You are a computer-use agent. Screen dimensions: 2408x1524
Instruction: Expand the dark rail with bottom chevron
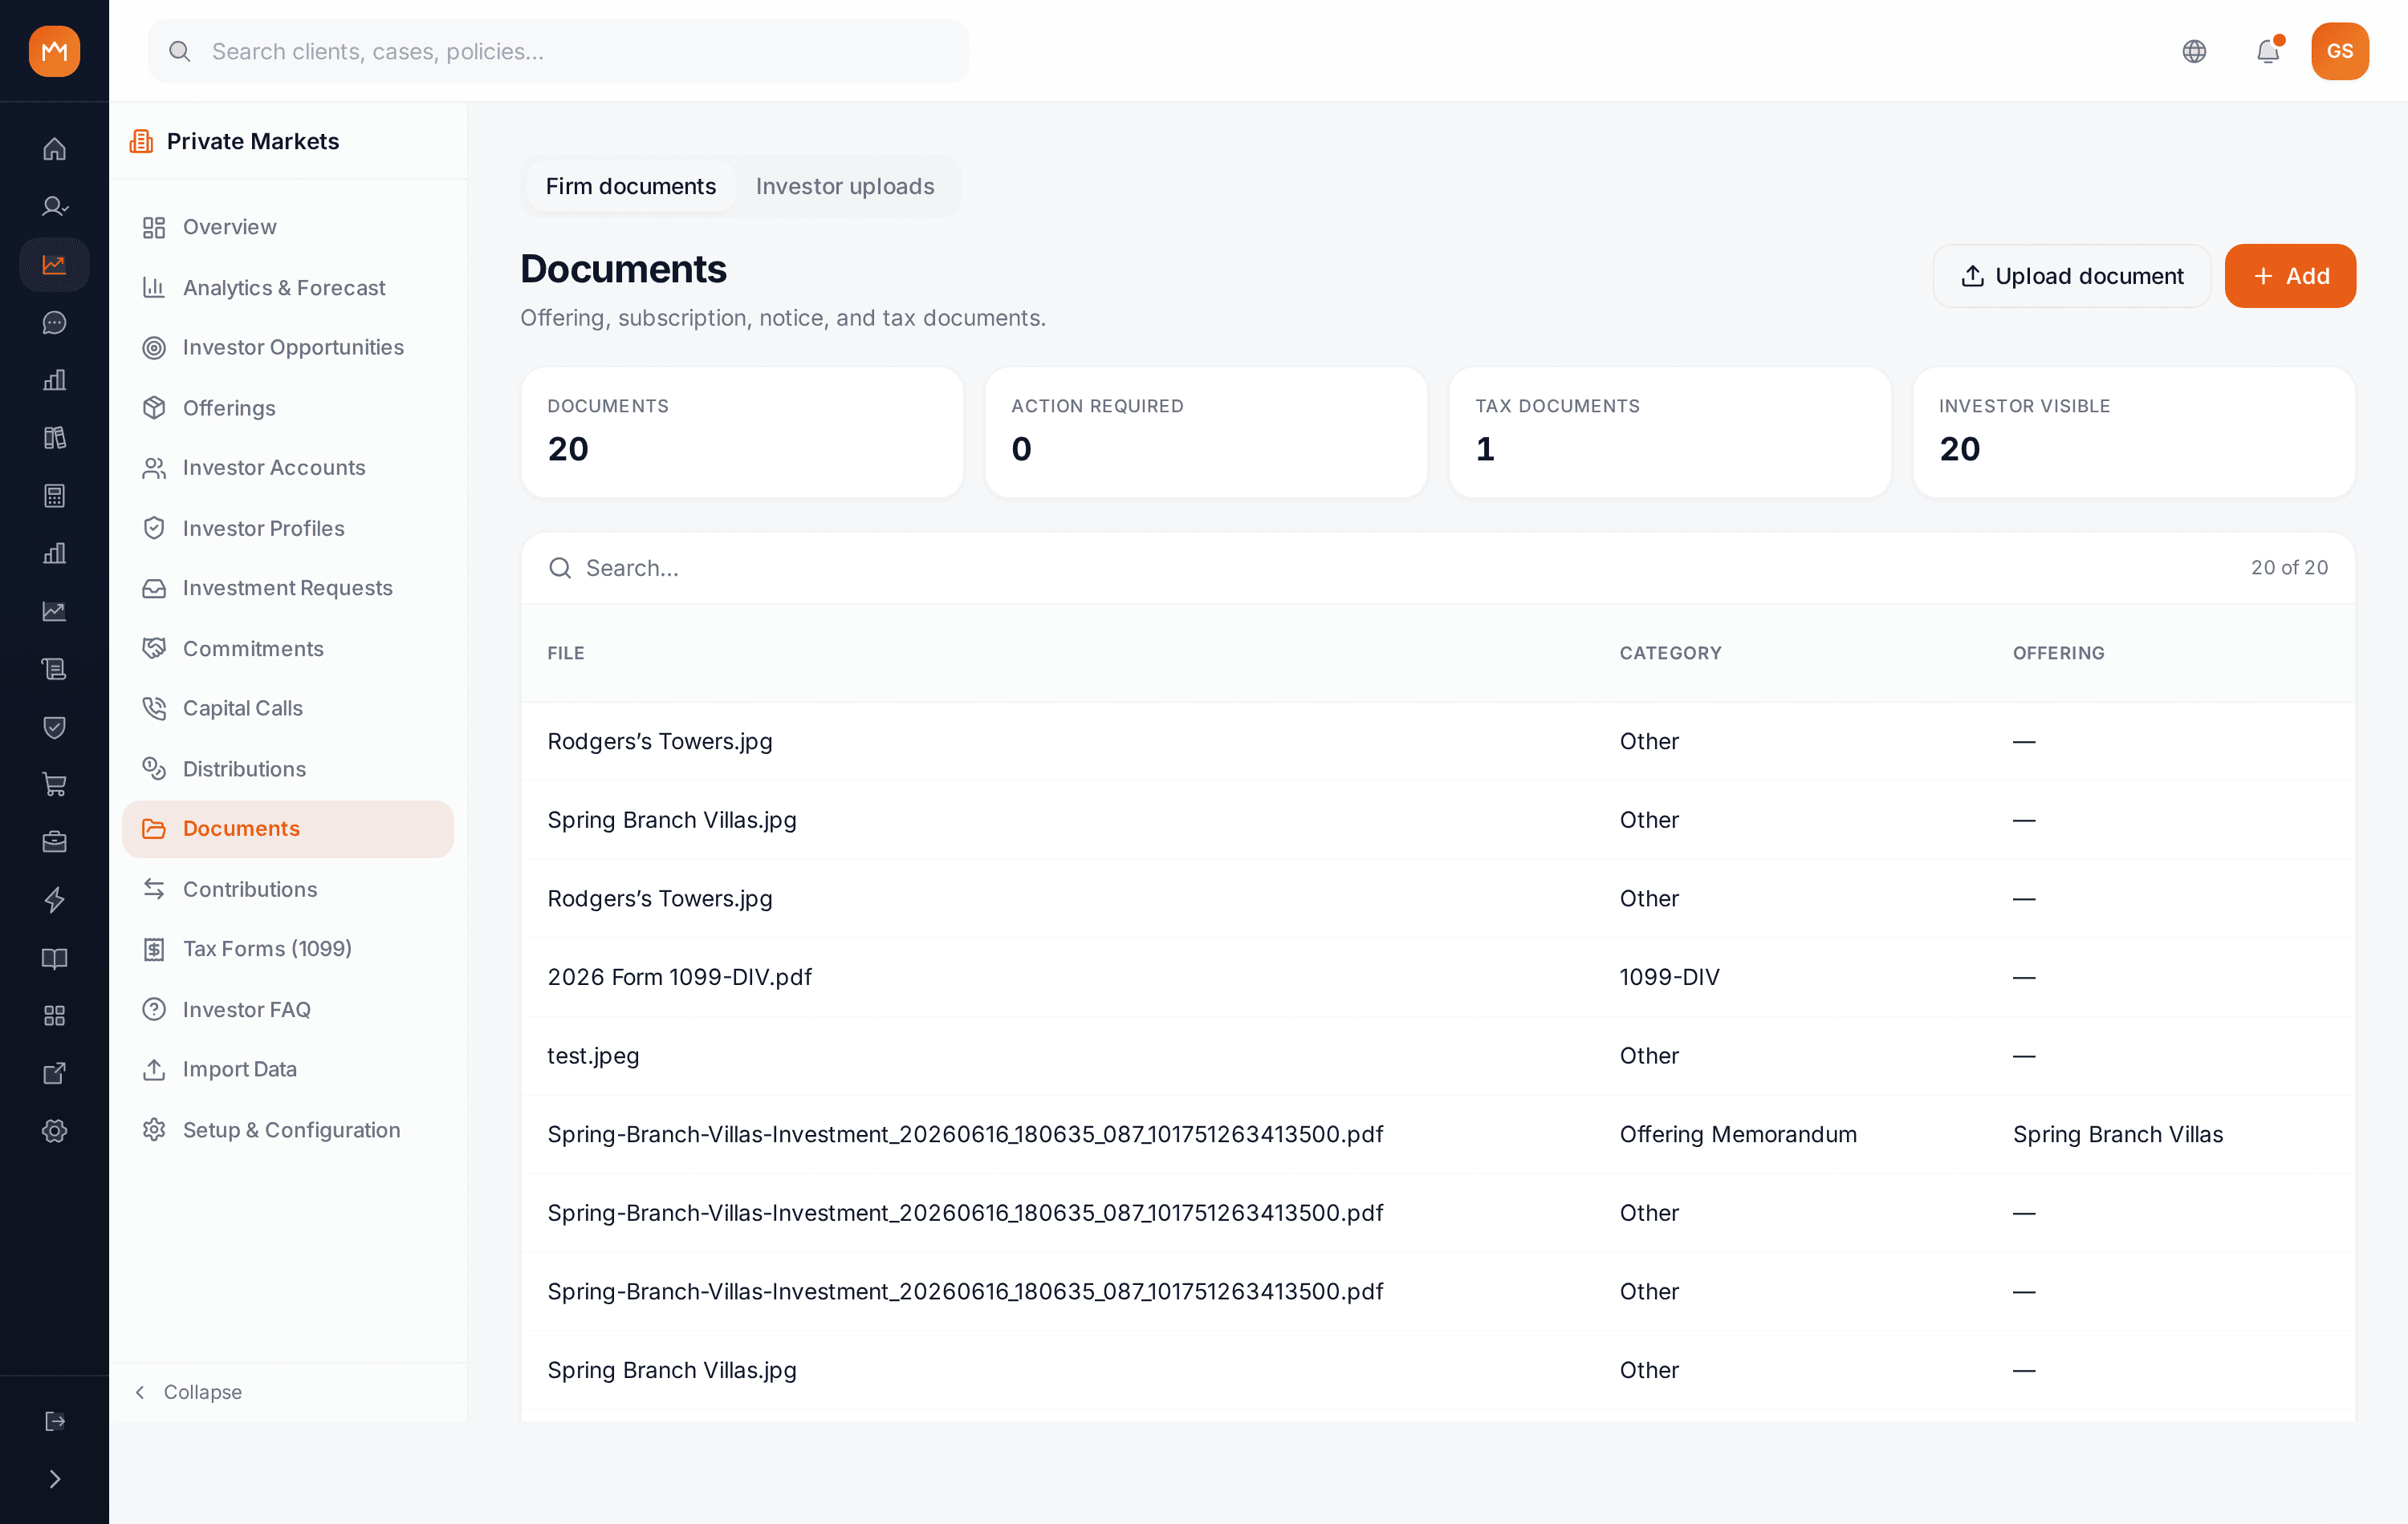[54, 1479]
